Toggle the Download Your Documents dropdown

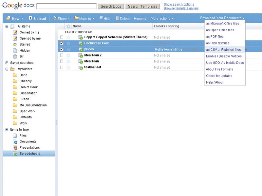tap(222, 18)
